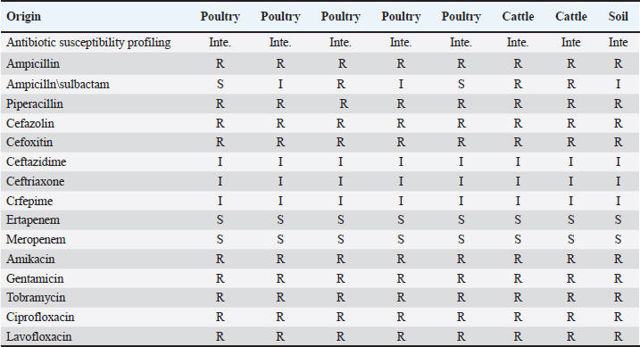Click Antibiotic susceptibility profiling label

(88, 43)
